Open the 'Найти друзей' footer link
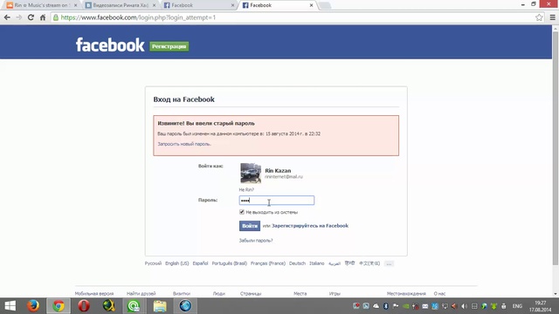Image resolution: width=559 pixels, height=314 pixels. coord(141,294)
